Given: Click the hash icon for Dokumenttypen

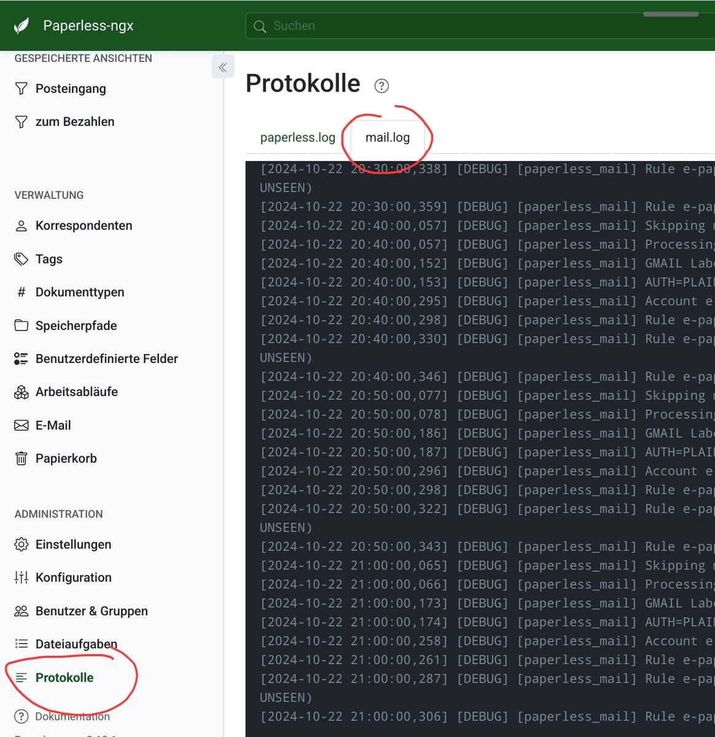Looking at the screenshot, I should click(21, 292).
